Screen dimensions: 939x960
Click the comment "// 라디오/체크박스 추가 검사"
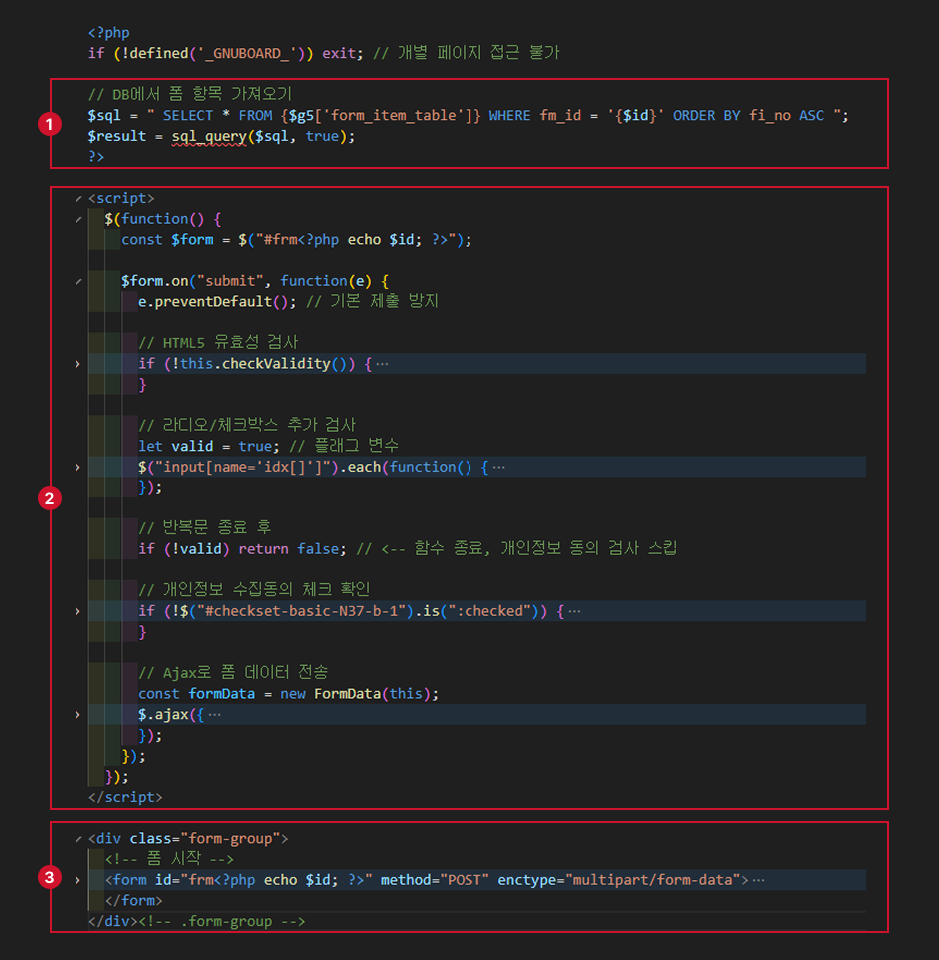(247, 425)
